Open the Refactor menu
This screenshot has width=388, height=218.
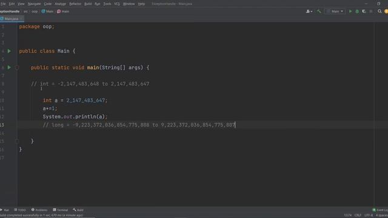[75, 4]
